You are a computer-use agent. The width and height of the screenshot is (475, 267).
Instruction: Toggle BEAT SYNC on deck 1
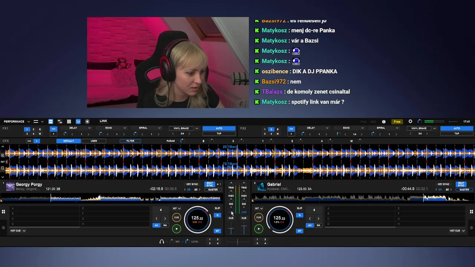click(x=210, y=184)
